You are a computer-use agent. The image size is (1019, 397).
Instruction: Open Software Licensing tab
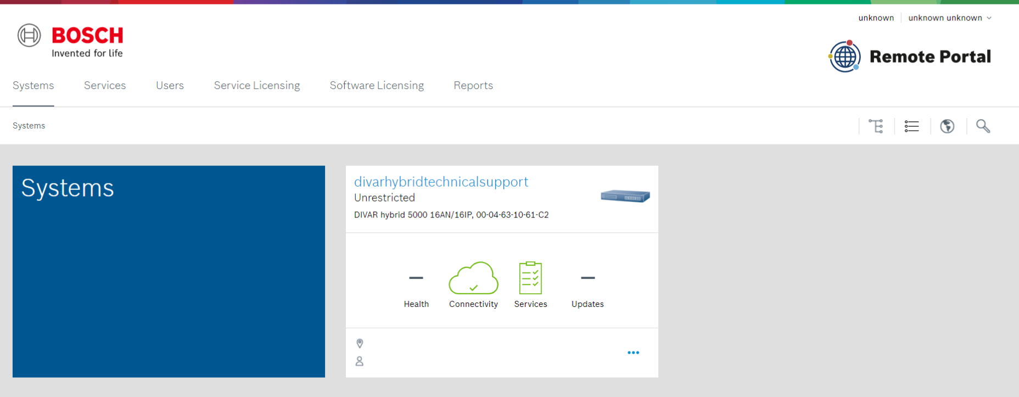377,86
